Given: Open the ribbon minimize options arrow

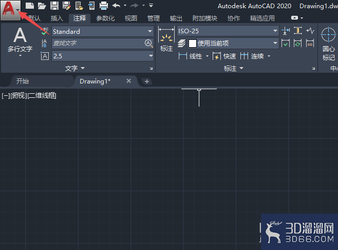Looking at the screenshot, I should (302, 18).
